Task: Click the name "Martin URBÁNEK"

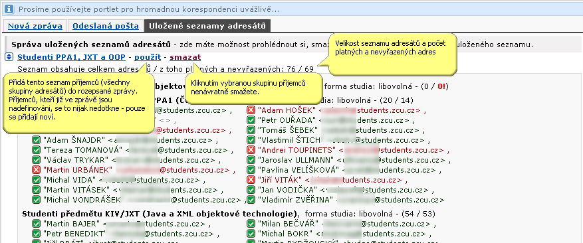Action: coord(78,170)
